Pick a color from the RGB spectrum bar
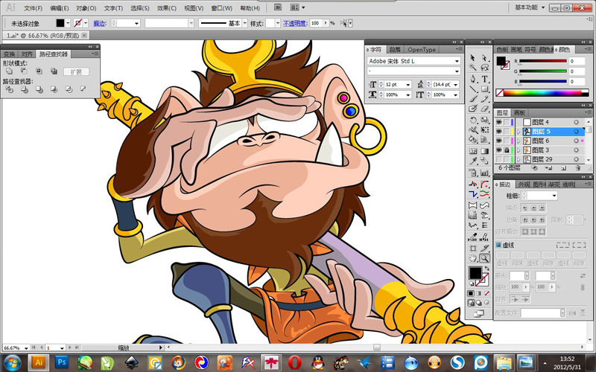Screen dimensions: 596x372 point(542,92)
